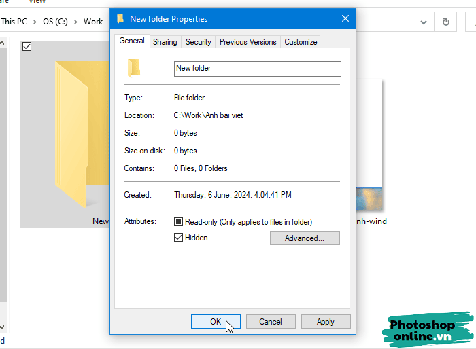Untick the selection checkbox on New folder
Viewport: 476px width, 349px height.
pyautogui.click(x=27, y=46)
